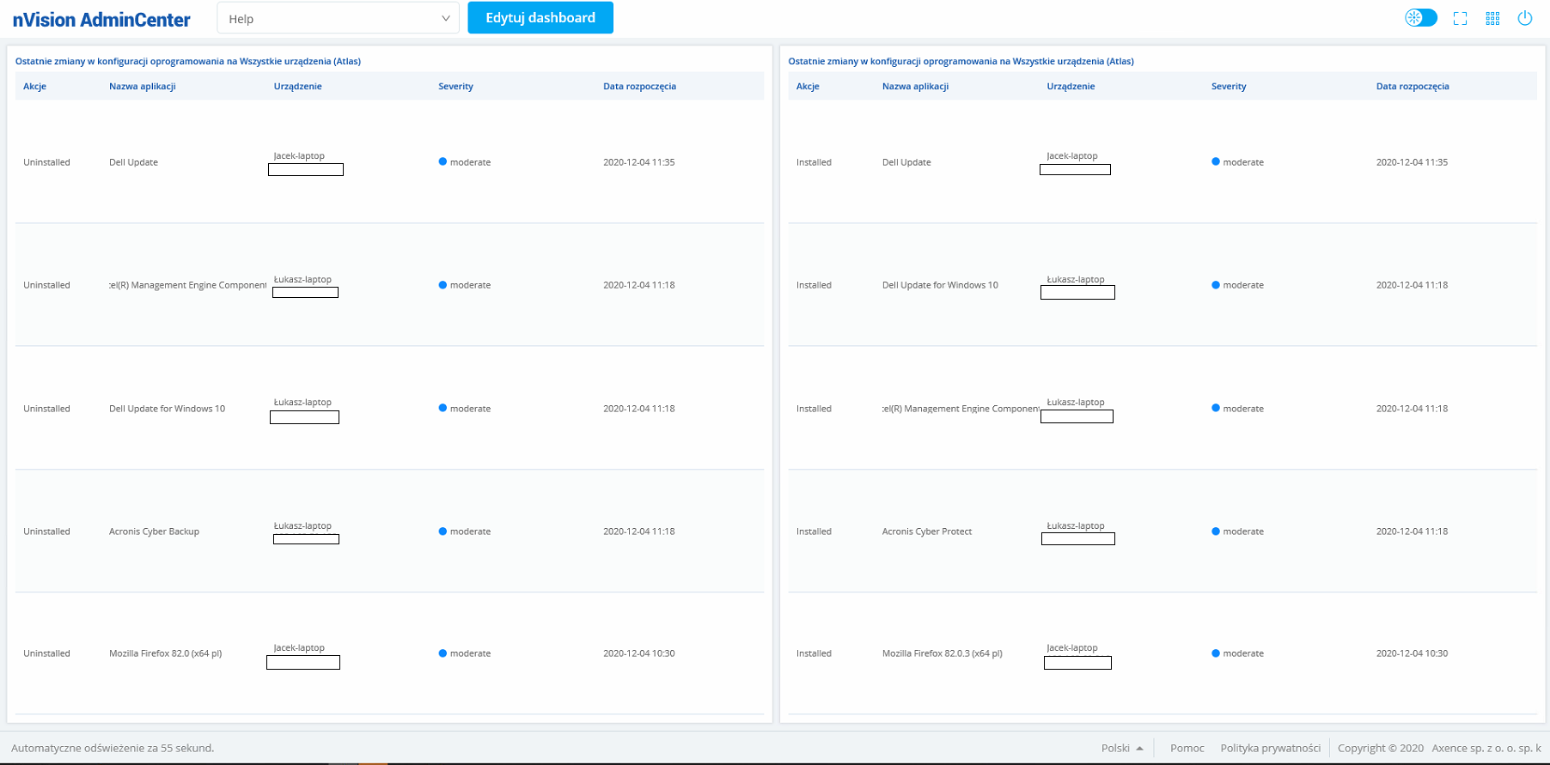The image size is (1550, 765).
Task: Open the Polityka prywatności link
Action: point(1270,748)
